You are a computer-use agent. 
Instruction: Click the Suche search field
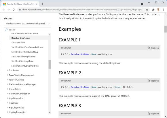[27, 30]
